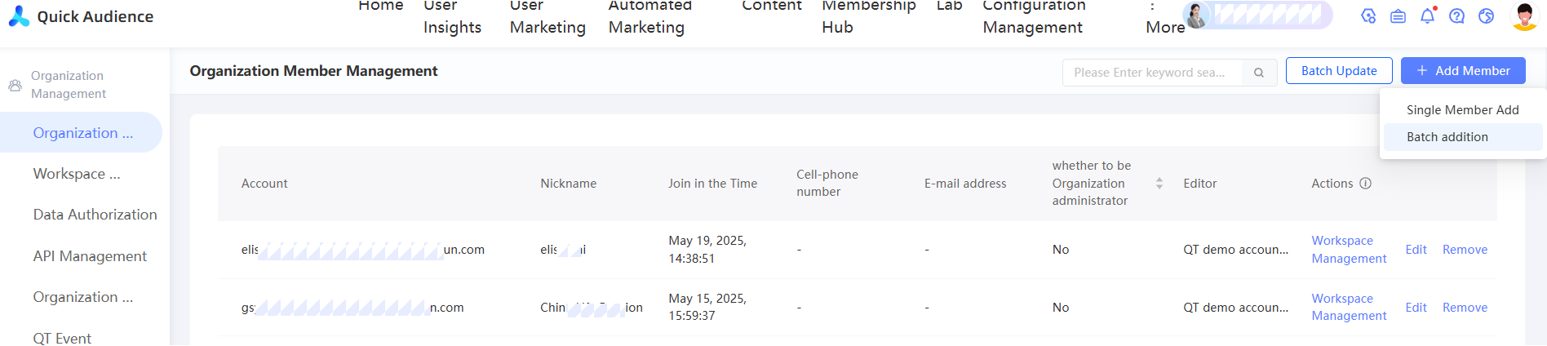
Task: Open the More navigation menu
Action: [x=1164, y=27]
